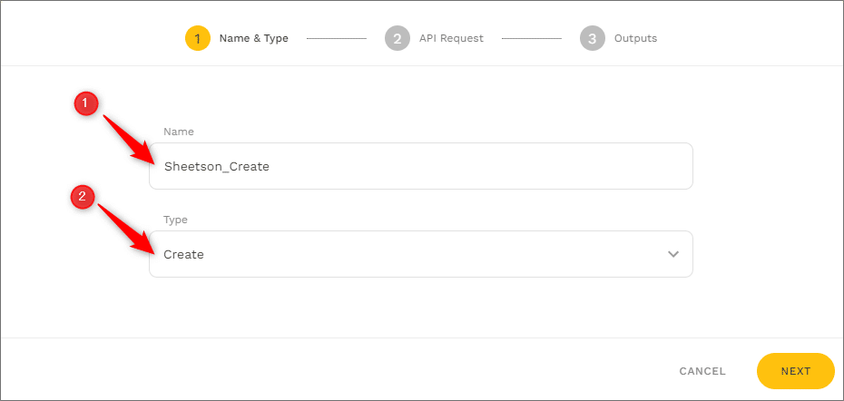Expand the Type dropdown chevron
844x401 pixels.
(673, 254)
